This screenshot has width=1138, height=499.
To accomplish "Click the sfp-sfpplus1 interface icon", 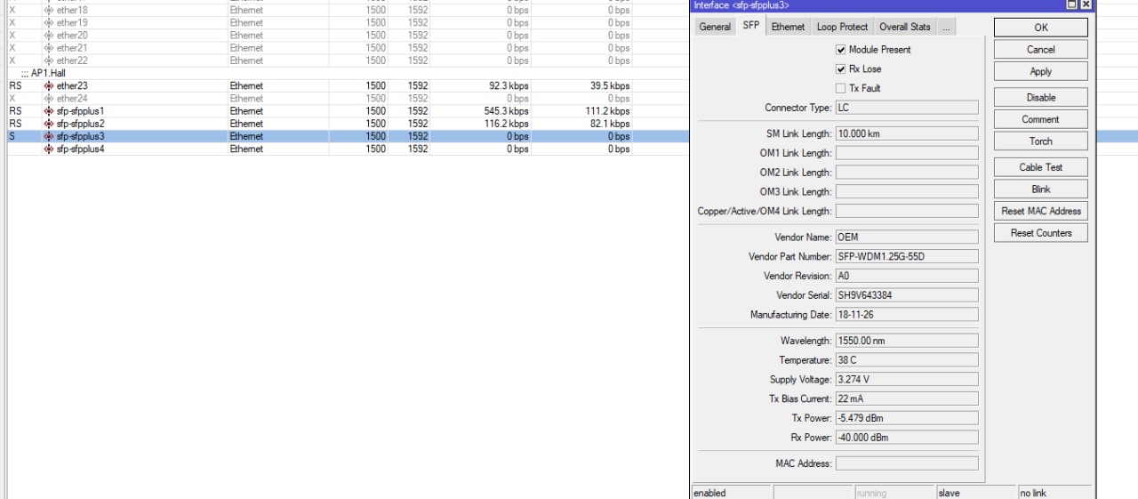I will pos(48,111).
